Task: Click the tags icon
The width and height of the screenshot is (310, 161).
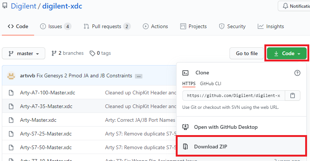Action: (92, 53)
